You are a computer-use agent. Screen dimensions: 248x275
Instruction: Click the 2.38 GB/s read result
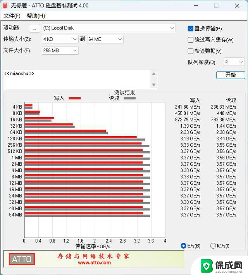click(226, 132)
